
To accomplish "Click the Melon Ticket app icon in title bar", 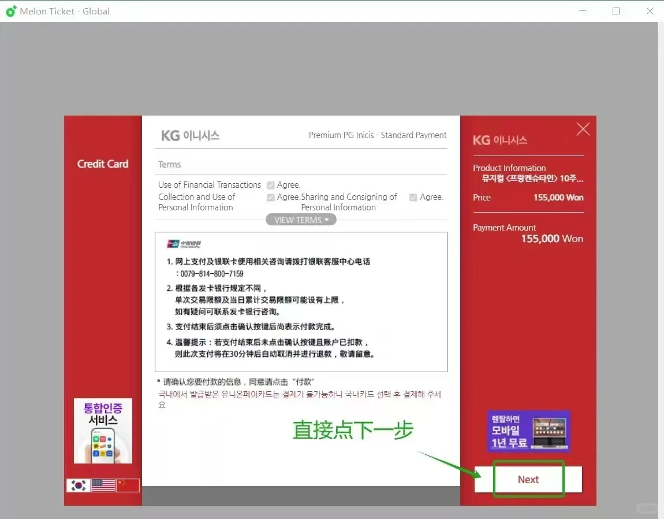I will 10,10.
